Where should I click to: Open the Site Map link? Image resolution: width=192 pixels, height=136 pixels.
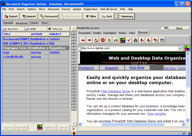pos(169,68)
